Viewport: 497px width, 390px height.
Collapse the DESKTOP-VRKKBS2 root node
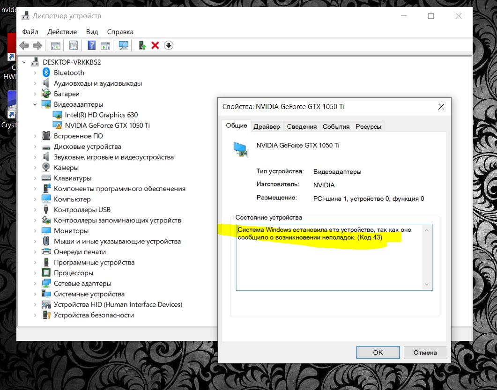(x=24, y=62)
